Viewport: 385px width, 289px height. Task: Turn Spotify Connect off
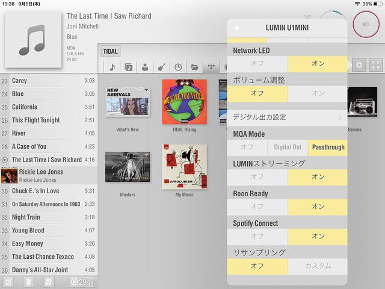[257, 237]
